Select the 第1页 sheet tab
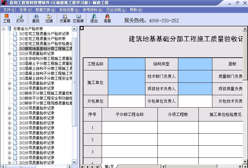248x168 pixels. click(x=109, y=166)
